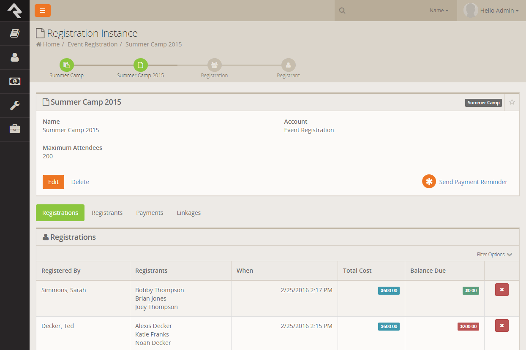
Task: Open the Name search type dropdown
Action: tap(439, 11)
